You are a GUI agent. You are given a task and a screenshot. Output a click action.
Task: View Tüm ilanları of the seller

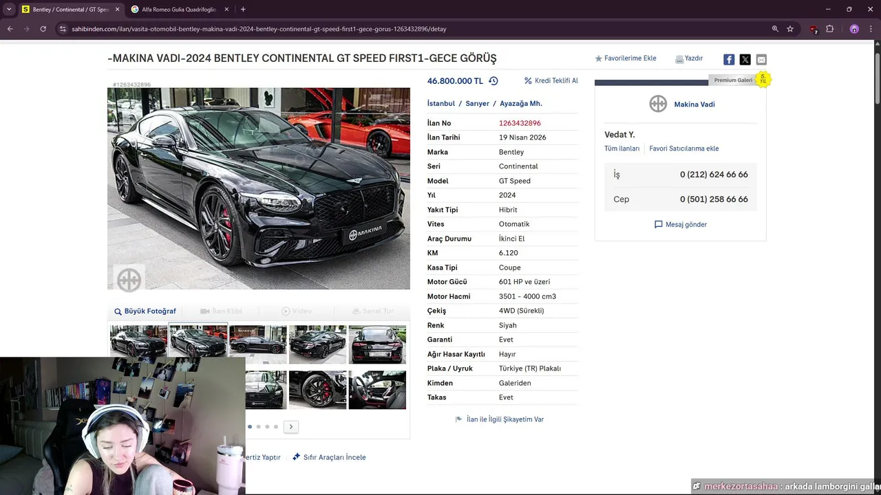click(622, 148)
